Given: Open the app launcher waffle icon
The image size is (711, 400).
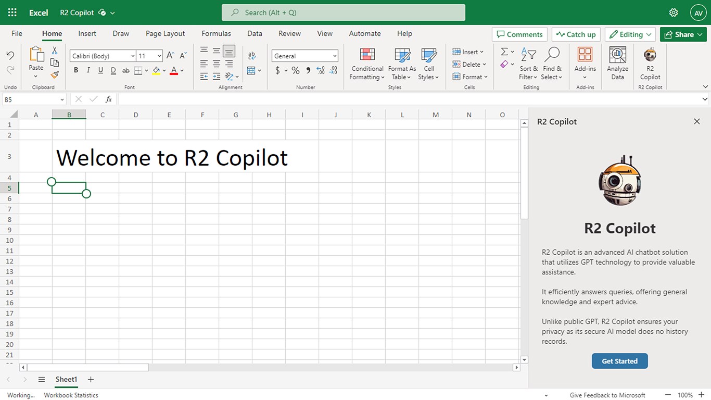Looking at the screenshot, I should (12, 12).
